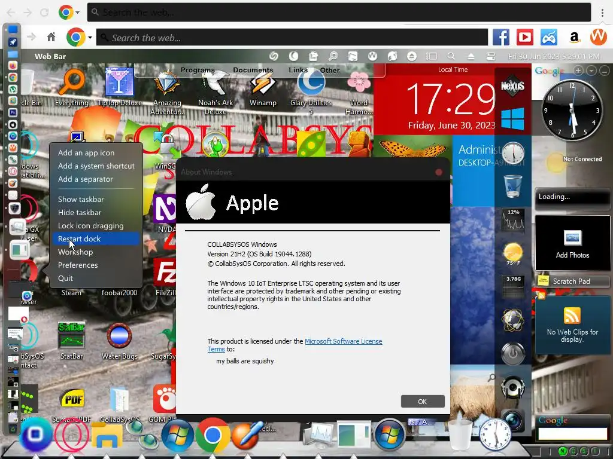Open Chrome search engine dropdown in Web Bar
Viewport: 613px width, 459px height.
(90, 38)
